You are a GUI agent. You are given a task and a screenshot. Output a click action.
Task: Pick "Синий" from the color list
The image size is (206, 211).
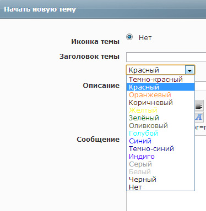click(x=160, y=141)
